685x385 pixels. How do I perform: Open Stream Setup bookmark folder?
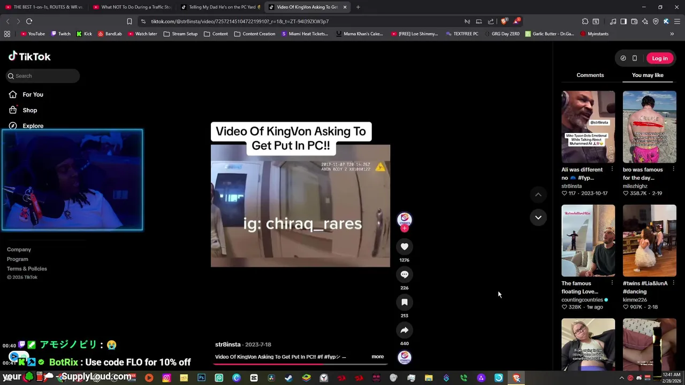click(180, 34)
